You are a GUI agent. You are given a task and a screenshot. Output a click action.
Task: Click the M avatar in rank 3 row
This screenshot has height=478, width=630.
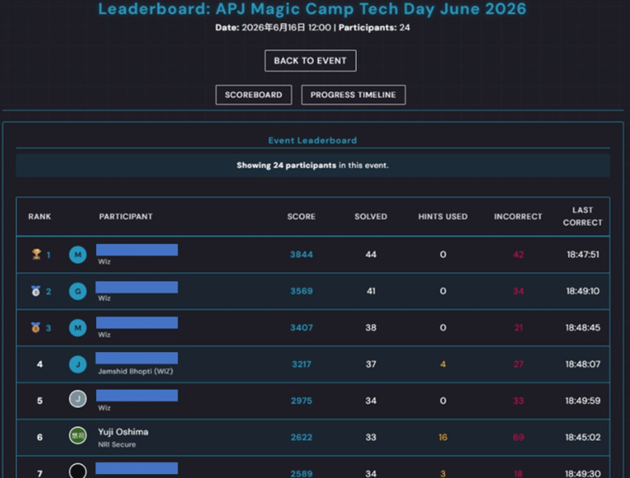point(78,328)
